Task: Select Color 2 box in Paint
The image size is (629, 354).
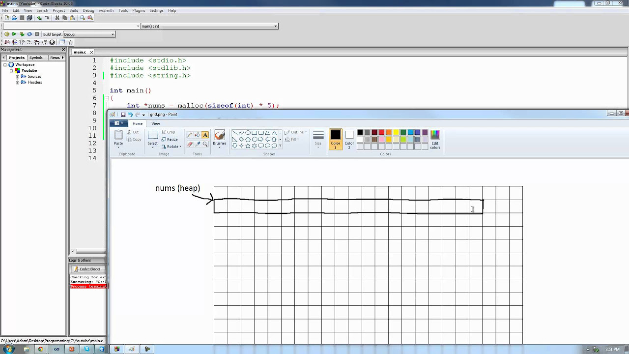Action: pyautogui.click(x=349, y=140)
